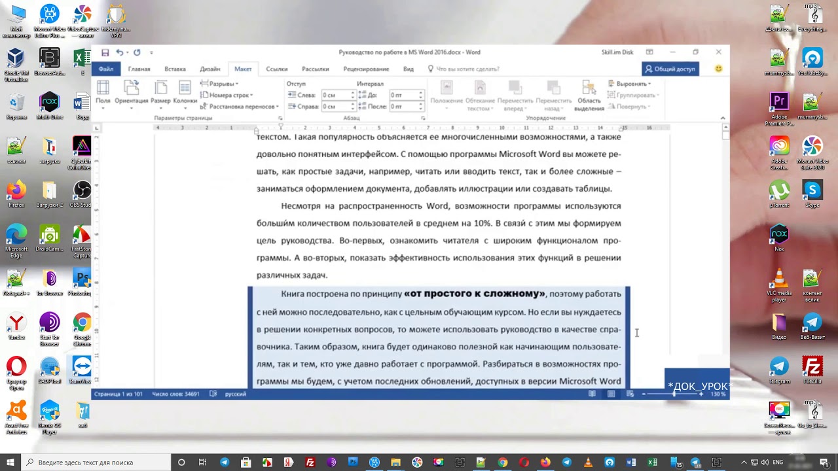Open the Область выделения pane button
Viewport: 838px width, 471px height.
tap(589, 96)
